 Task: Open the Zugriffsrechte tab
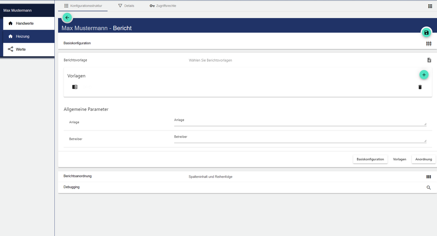tap(163, 6)
